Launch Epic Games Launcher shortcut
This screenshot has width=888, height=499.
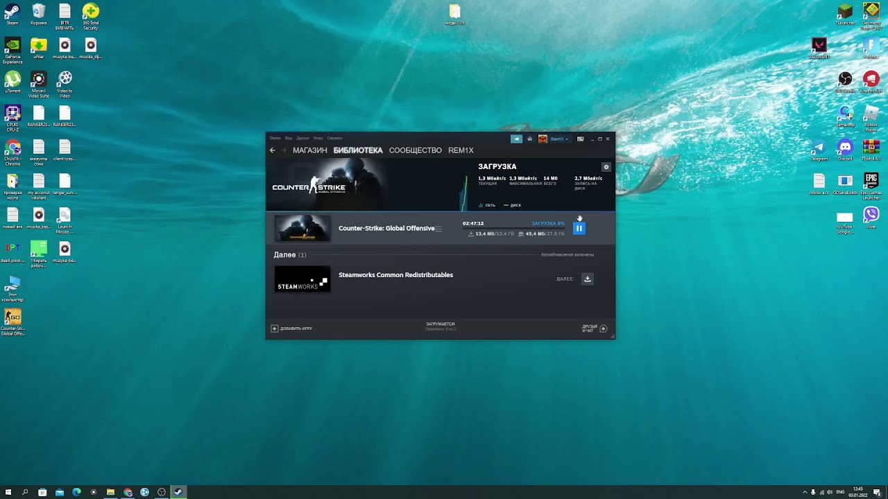coord(871,186)
